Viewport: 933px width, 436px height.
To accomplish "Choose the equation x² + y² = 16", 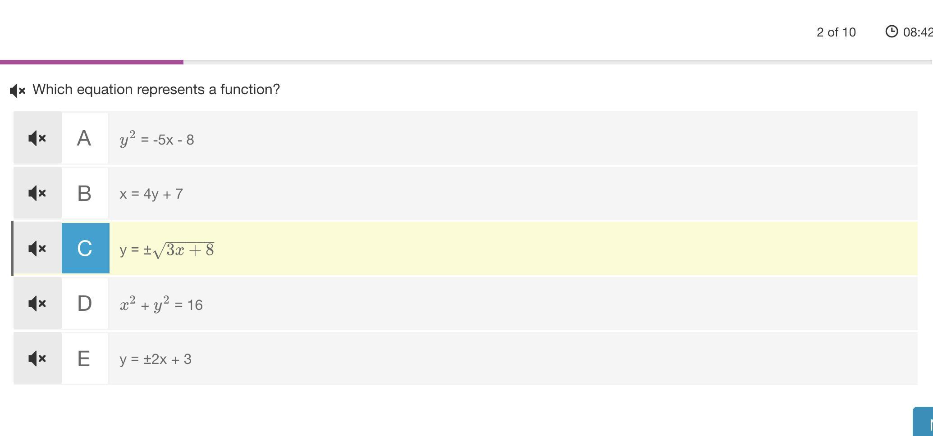I will [161, 305].
